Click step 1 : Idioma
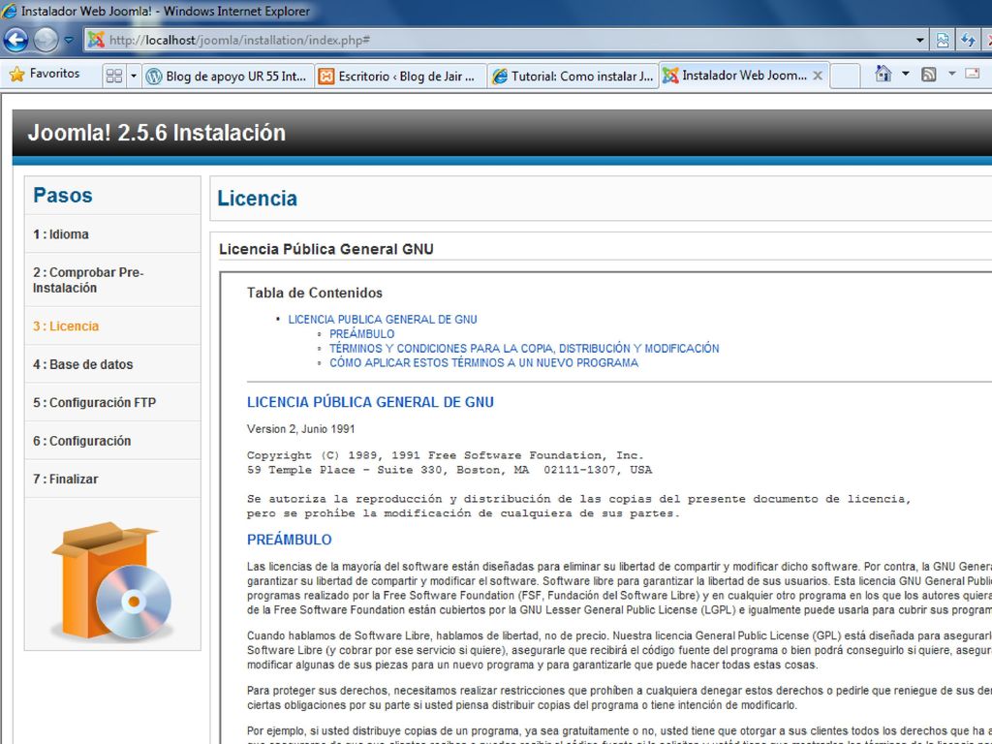This screenshot has height=744, width=992. click(112, 234)
